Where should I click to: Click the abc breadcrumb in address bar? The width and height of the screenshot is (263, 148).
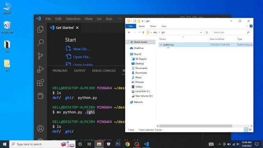(155, 32)
